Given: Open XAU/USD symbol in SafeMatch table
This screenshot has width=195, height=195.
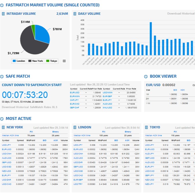Looking at the screenshot, I should 107,107.
